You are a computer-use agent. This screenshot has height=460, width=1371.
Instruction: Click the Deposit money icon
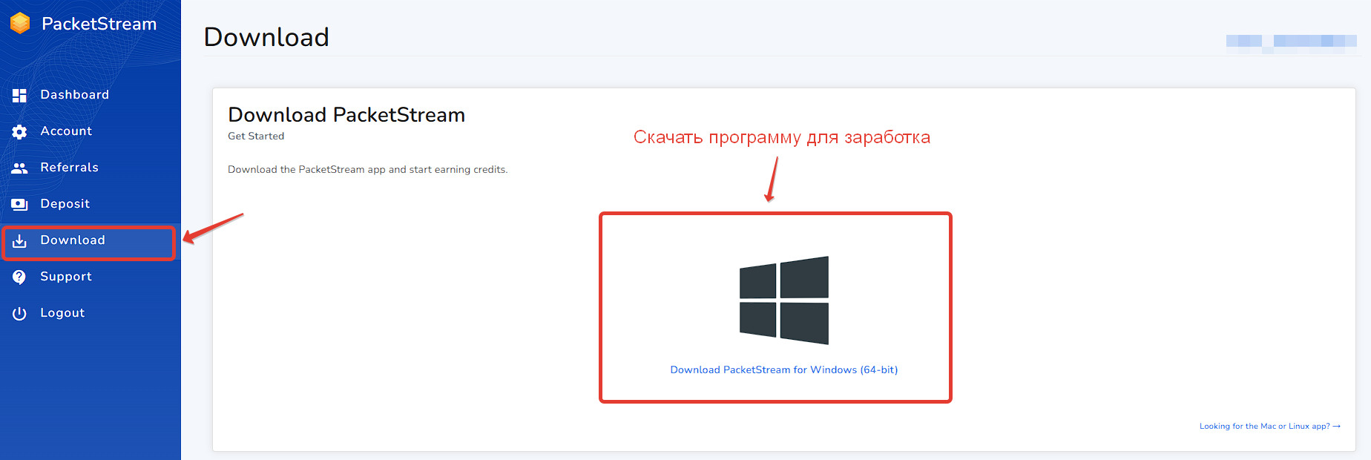click(x=19, y=204)
